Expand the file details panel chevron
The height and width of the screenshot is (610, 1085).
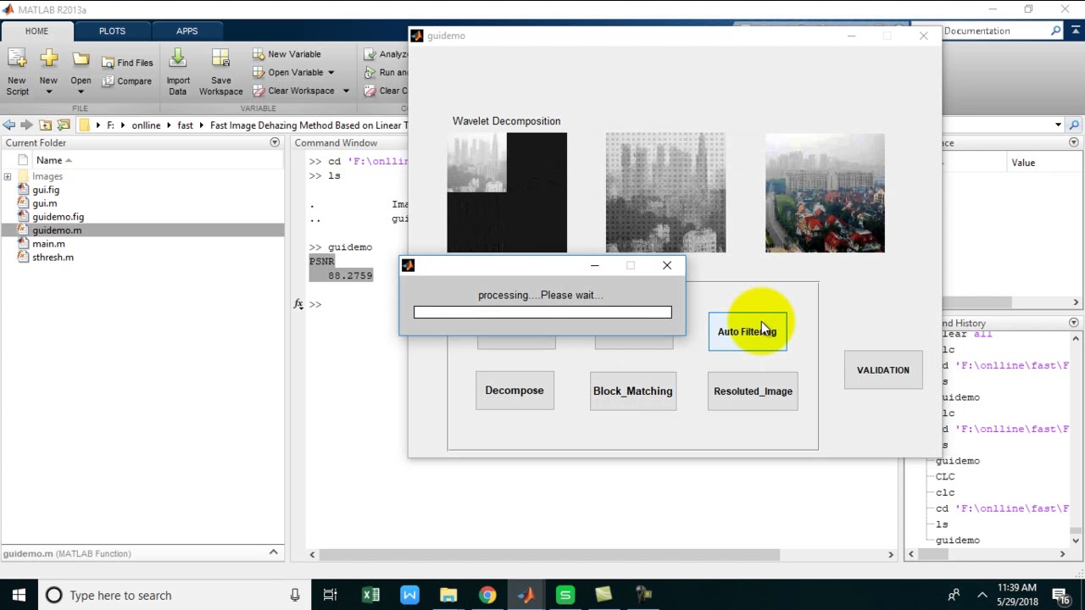coord(273,552)
